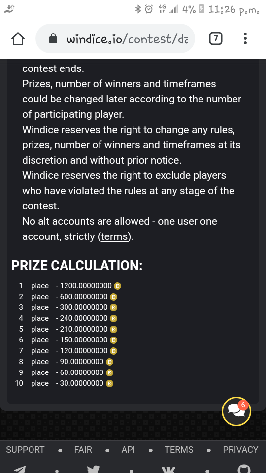Open the API footer link
This screenshot has width=266, height=473.
[x=128, y=450]
